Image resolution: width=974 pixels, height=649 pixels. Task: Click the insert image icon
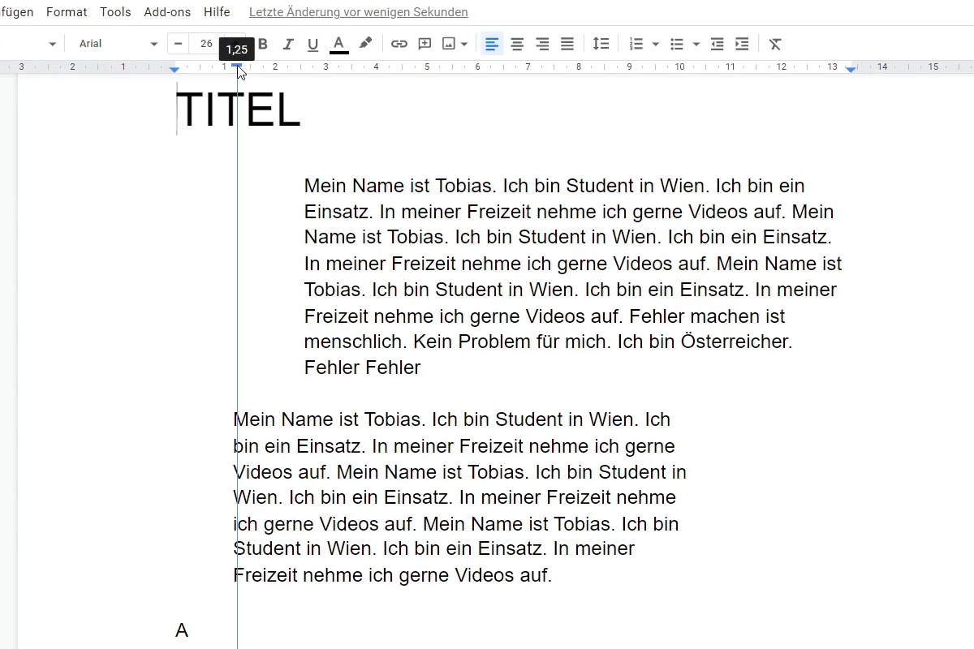pyautogui.click(x=449, y=44)
